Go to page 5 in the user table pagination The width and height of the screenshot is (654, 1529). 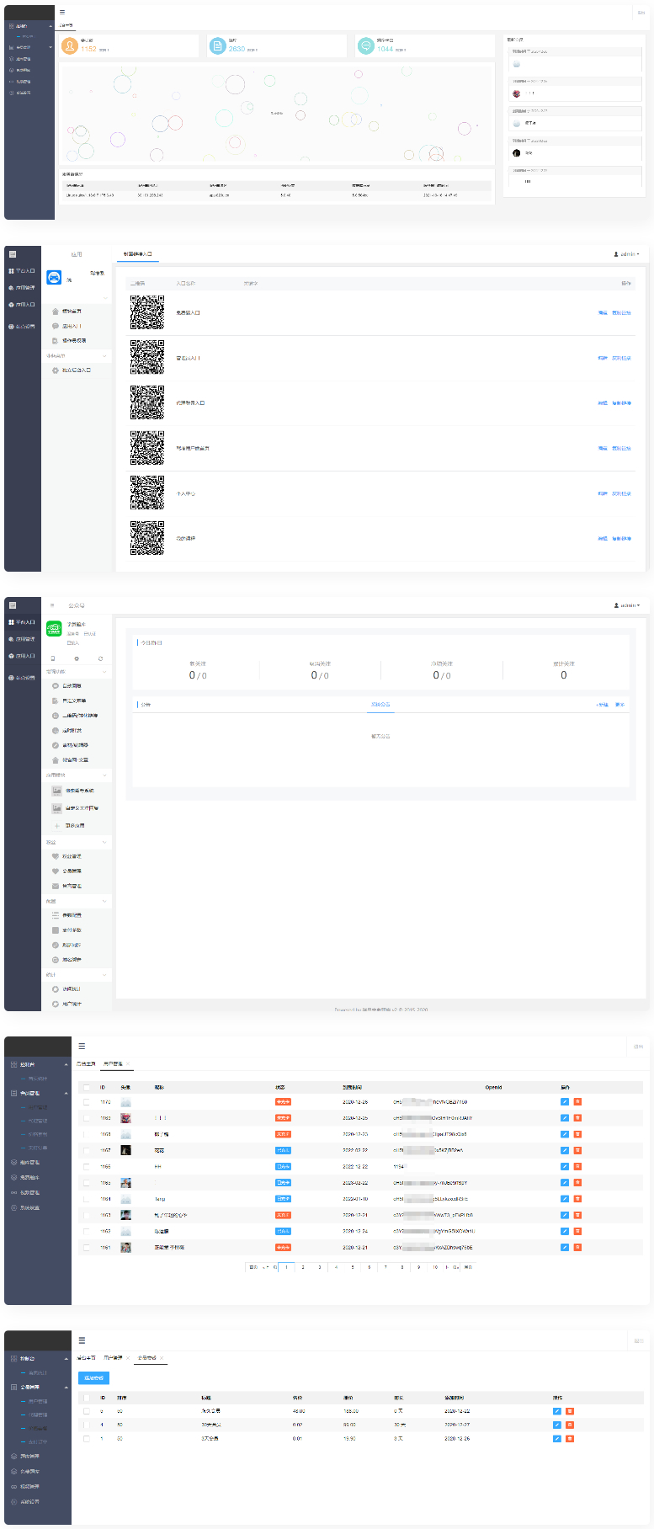[x=353, y=1266]
